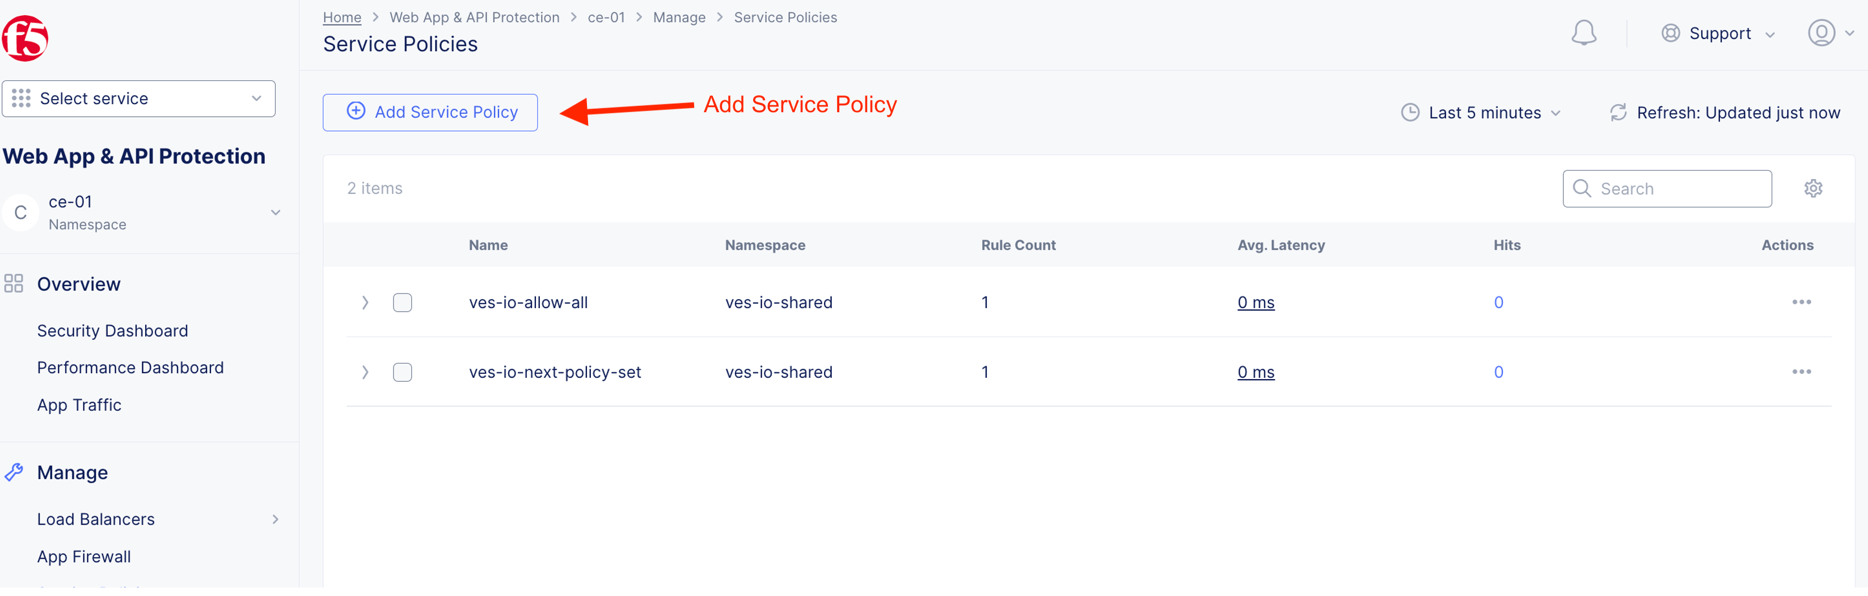The image size is (1868, 596).
Task: Click the Home breadcrumb link
Action: (341, 18)
